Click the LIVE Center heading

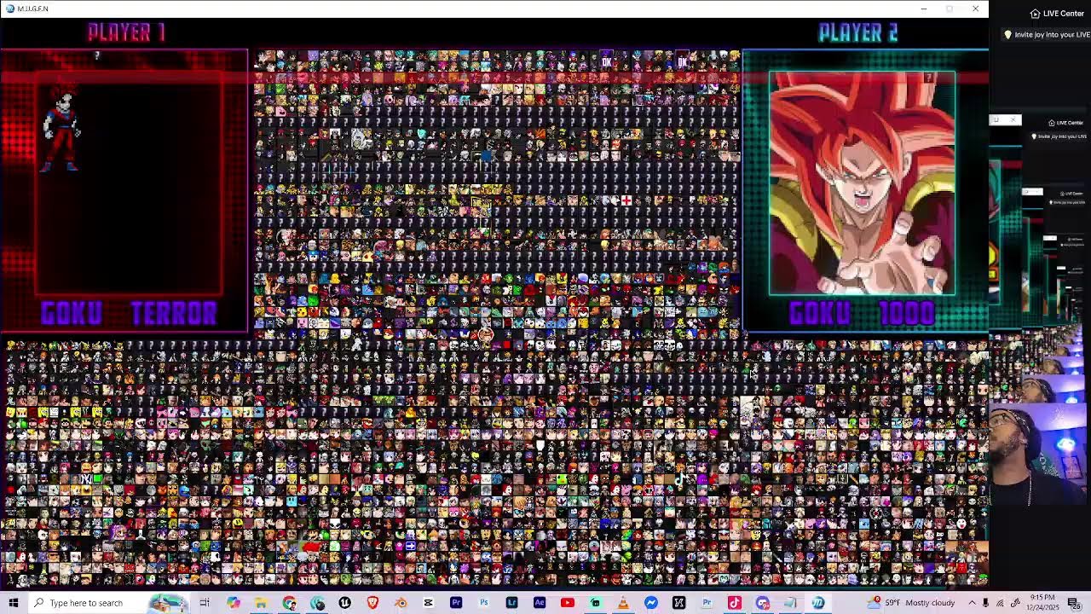[1063, 14]
